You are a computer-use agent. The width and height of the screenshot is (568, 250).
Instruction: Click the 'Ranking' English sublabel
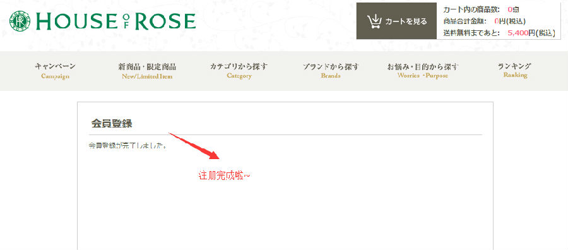pyautogui.click(x=515, y=75)
